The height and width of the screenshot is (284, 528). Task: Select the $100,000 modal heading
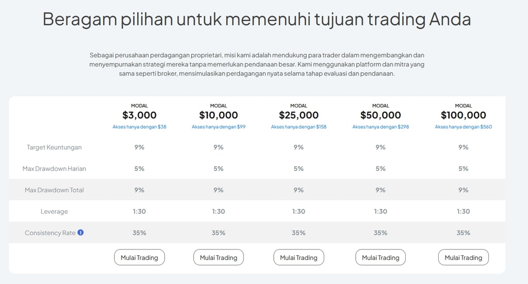tap(464, 115)
